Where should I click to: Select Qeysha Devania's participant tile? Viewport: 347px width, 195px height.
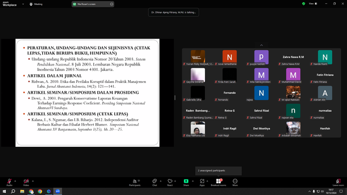tap(198, 75)
